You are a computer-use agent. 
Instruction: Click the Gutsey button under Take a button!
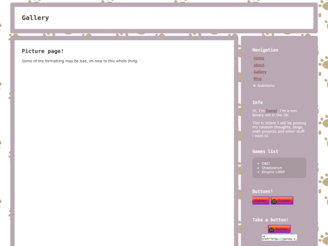click(x=279, y=229)
